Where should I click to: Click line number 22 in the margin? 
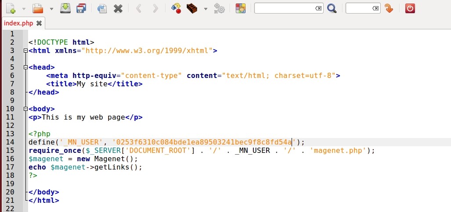(x=10, y=208)
